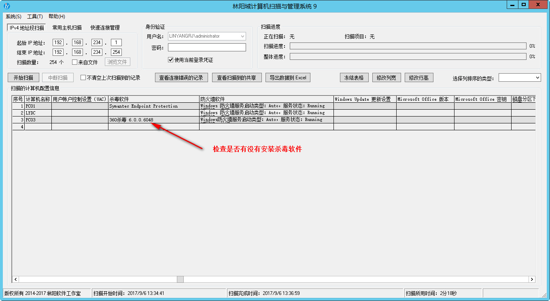Click the table's right scroll arrow
Viewport: 550px width, 301px height.
[532, 279]
